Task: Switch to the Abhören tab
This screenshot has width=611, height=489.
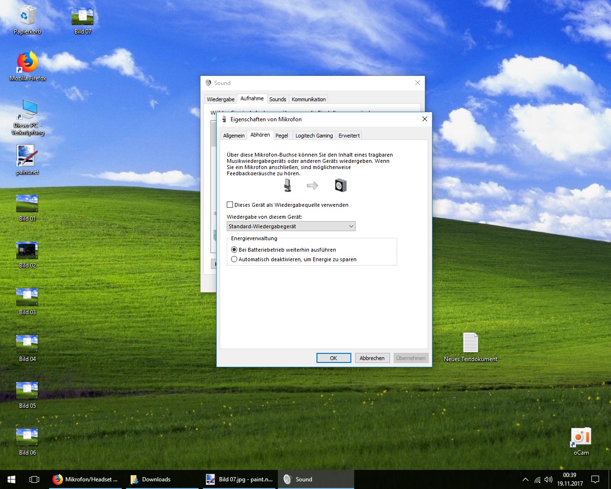Action: tap(260, 135)
